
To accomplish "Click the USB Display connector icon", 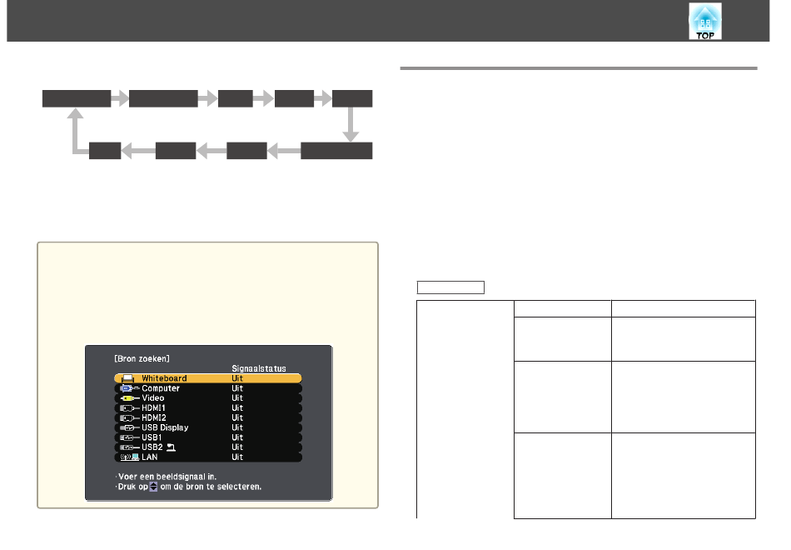I will point(127,427).
